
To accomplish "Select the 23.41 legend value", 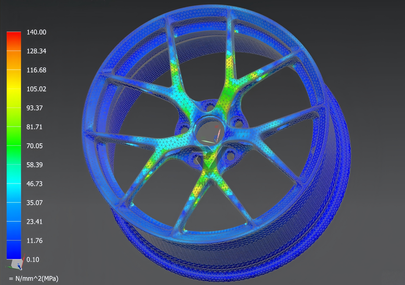I will tap(35, 221).
